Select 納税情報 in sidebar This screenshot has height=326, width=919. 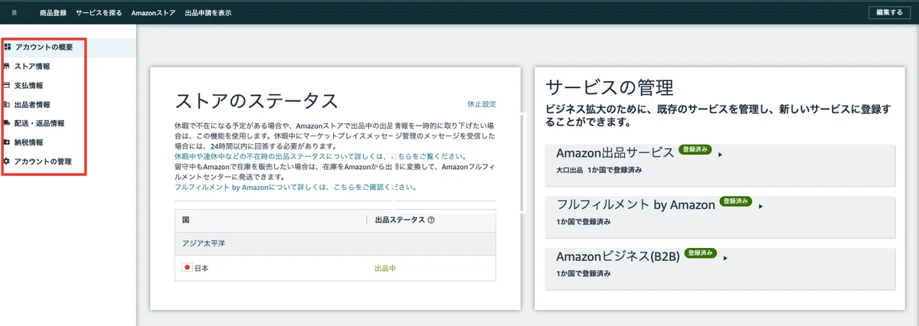[x=28, y=142]
